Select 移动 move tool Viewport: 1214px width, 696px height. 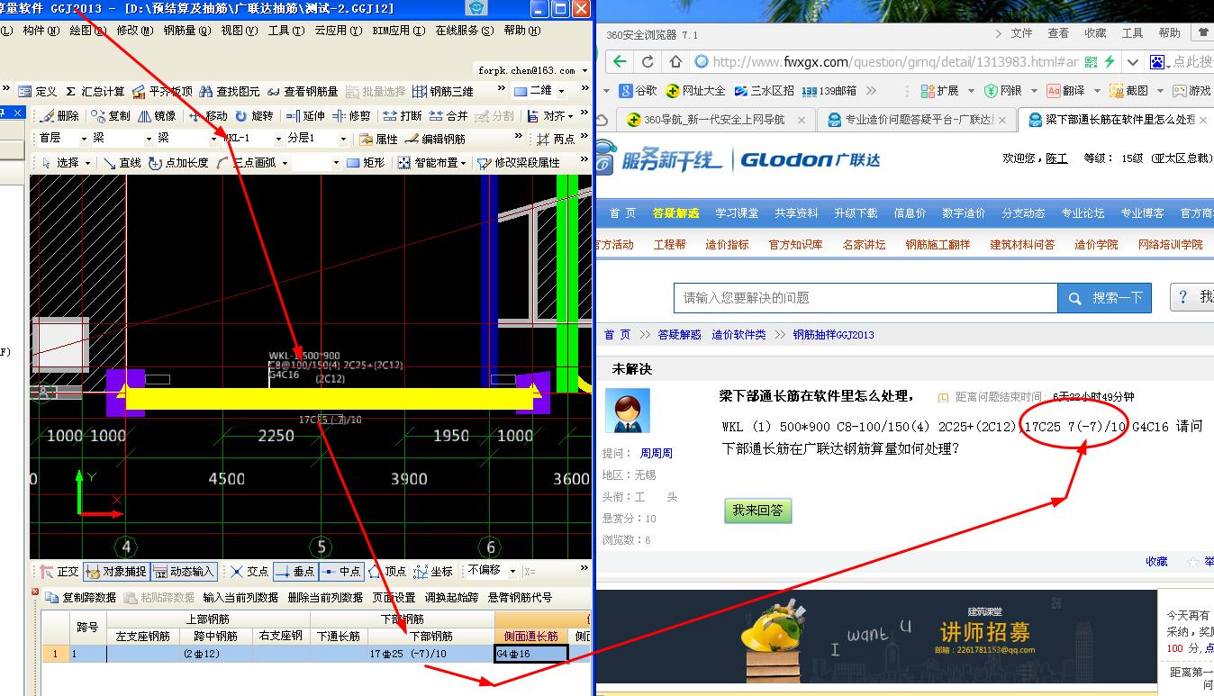(208, 115)
